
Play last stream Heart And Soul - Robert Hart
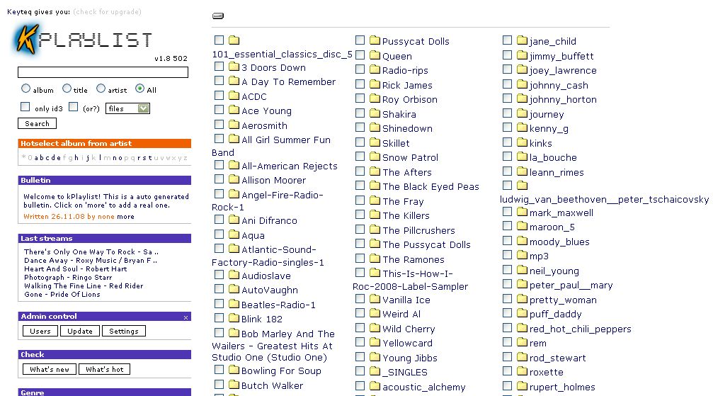[x=76, y=269]
